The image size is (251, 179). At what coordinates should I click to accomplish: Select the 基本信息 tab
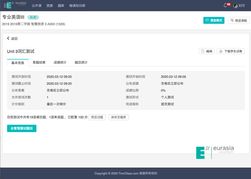(x=18, y=62)
